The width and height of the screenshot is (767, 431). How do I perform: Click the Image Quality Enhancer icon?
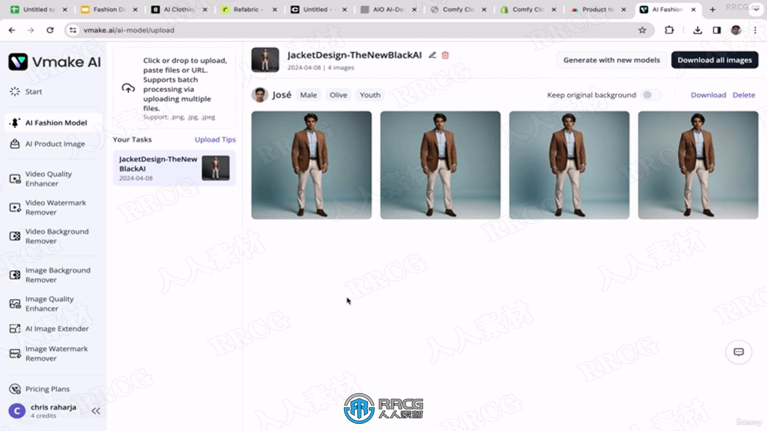click(15, 304)
